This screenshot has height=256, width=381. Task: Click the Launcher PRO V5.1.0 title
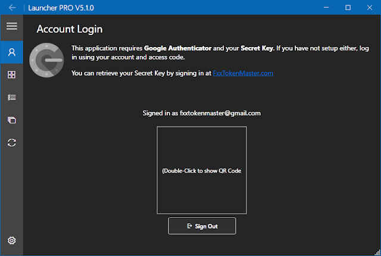(x=61, y=8)
